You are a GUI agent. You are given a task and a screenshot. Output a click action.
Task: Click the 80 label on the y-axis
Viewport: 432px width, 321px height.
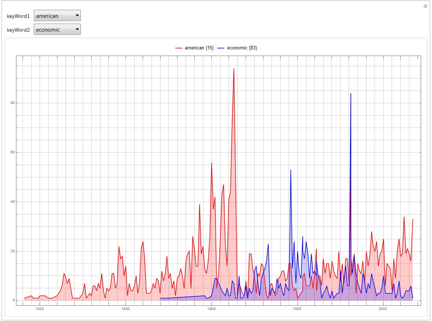pyautogui.click(x=12, y=103)
